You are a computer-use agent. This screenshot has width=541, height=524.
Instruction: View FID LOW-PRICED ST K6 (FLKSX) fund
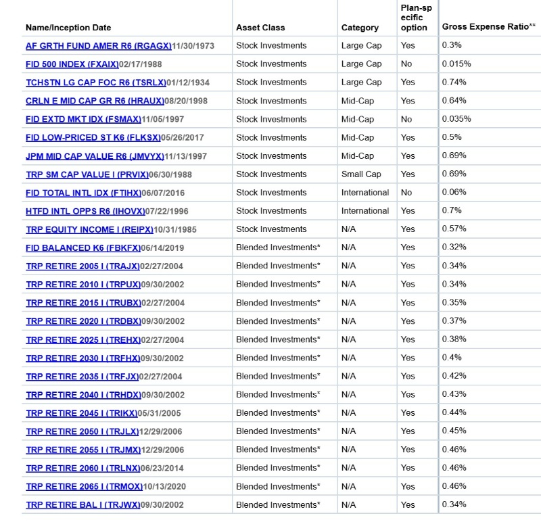[93, 137]
